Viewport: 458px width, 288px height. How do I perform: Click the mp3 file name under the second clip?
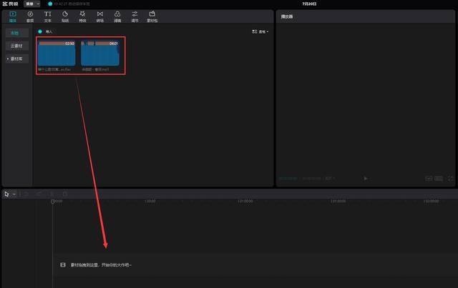[x=95, y=69]
